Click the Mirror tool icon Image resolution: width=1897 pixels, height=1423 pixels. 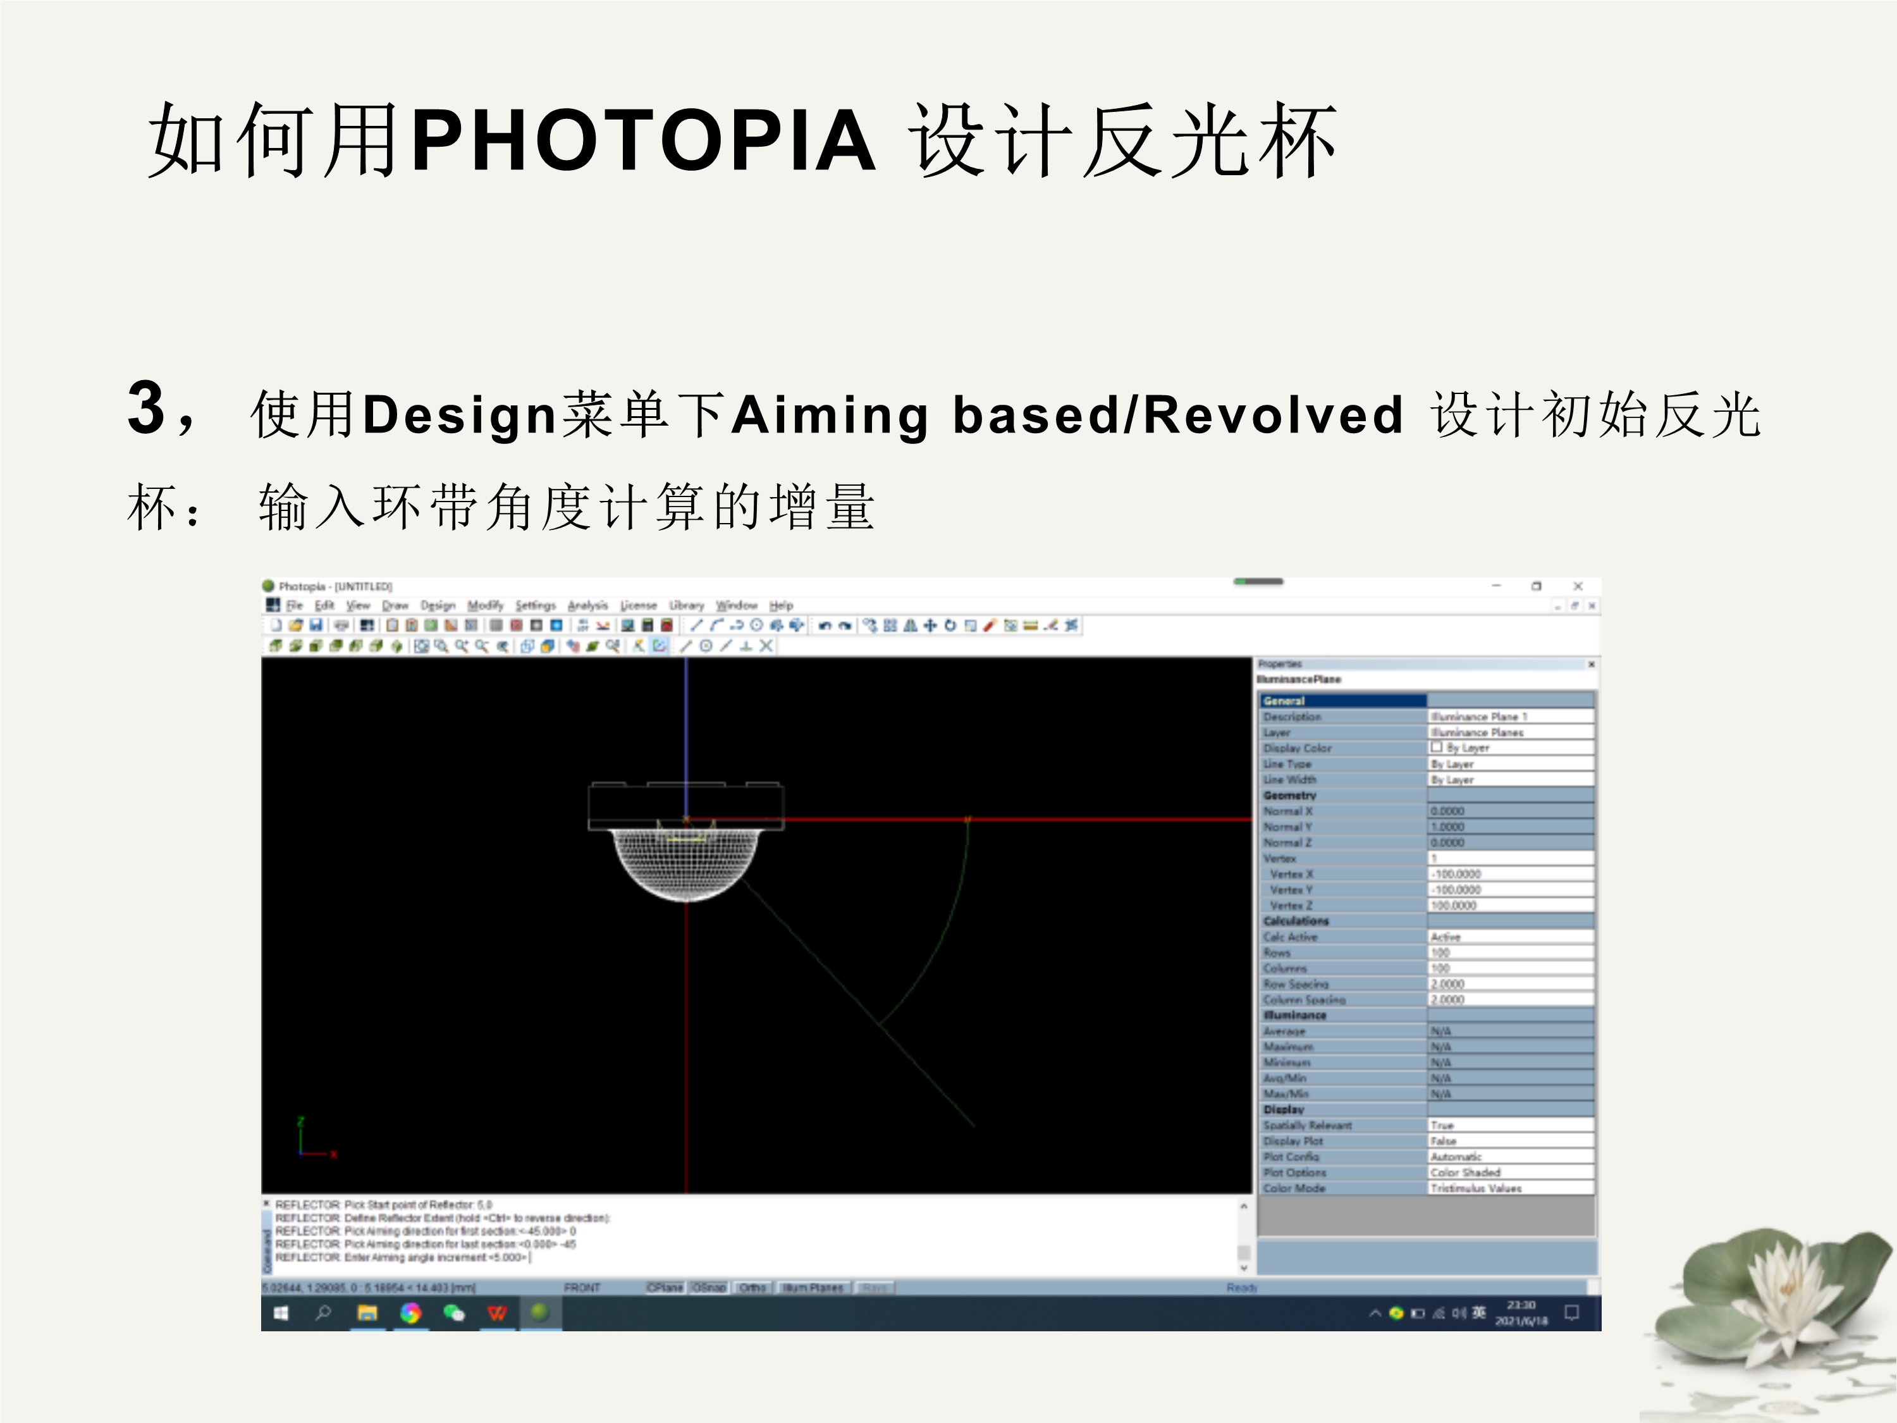[x=910, y=625]
